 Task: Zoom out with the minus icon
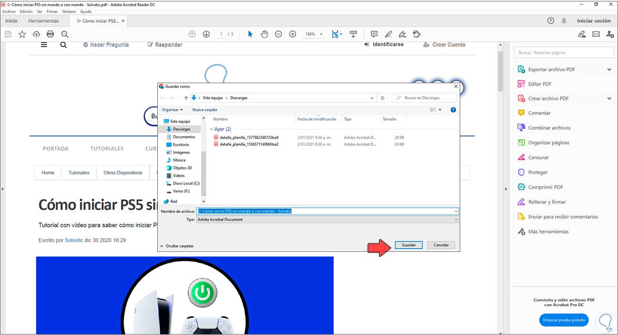click(x=279, y=34)
